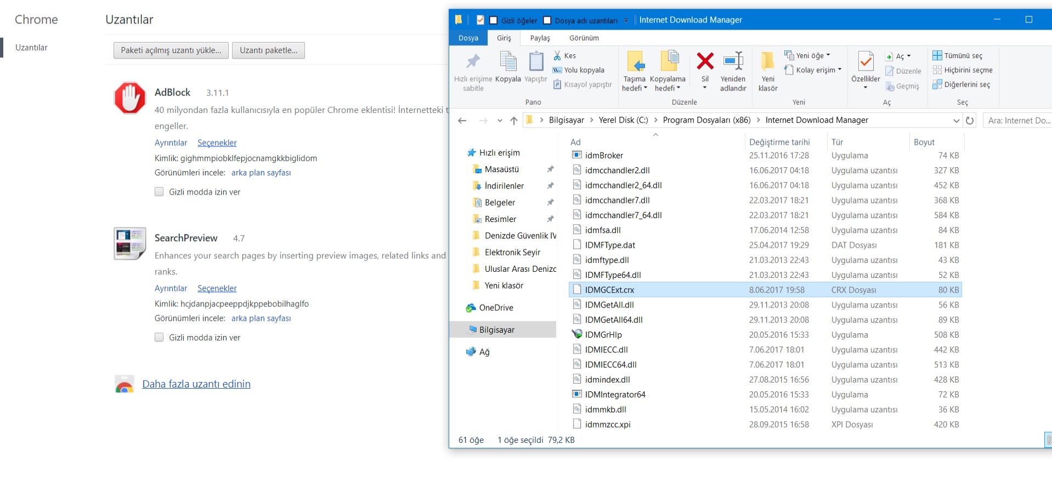Click the AdBlock extension icon in Chrome
The image size is (1052, 501).
130,98
